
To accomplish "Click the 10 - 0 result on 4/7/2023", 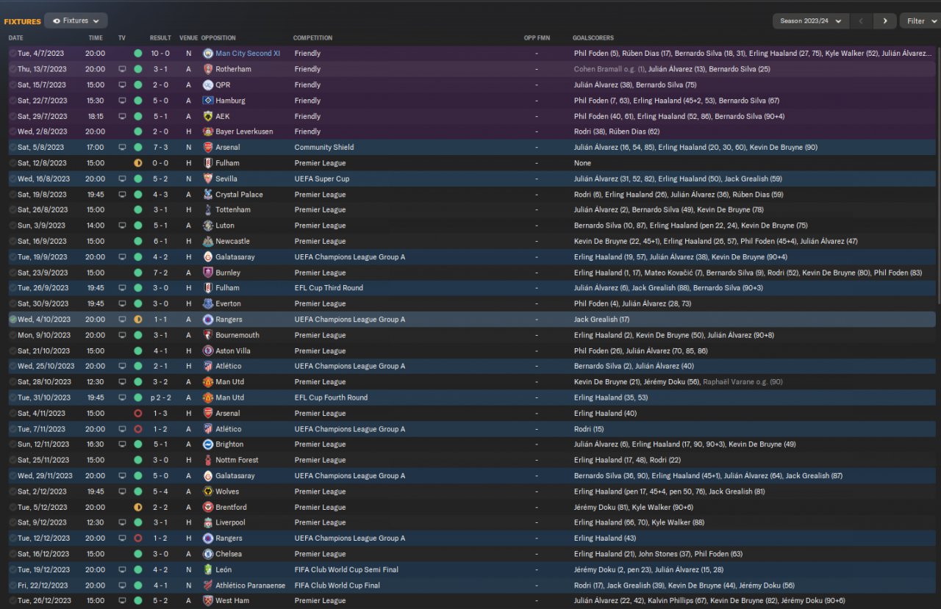I will (160, 54).
